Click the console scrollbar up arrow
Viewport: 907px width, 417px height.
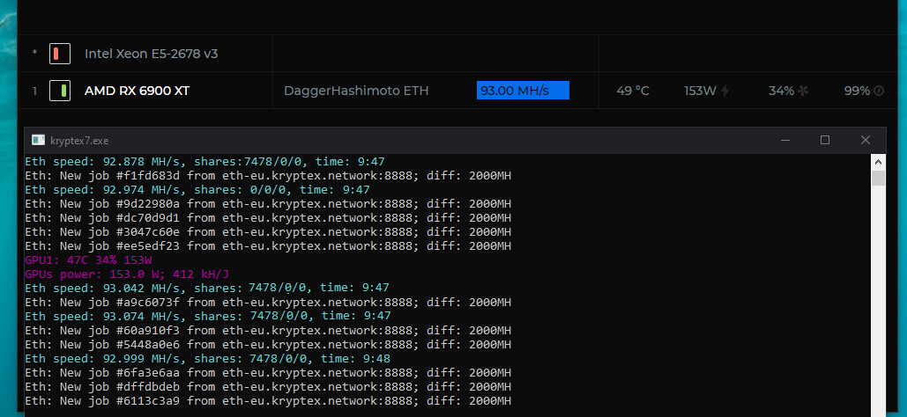click(x=878, y=162)
